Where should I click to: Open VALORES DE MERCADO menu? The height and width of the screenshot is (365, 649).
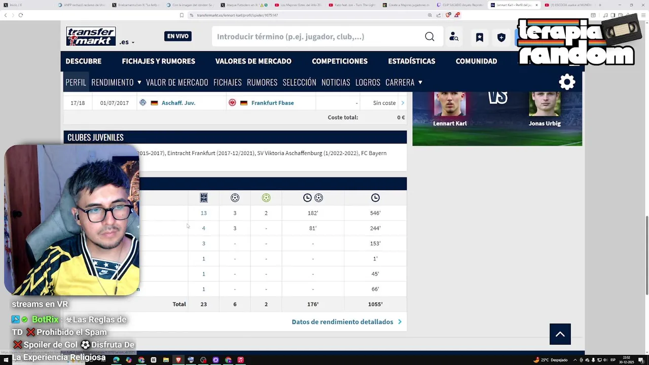tap(253, 61)
